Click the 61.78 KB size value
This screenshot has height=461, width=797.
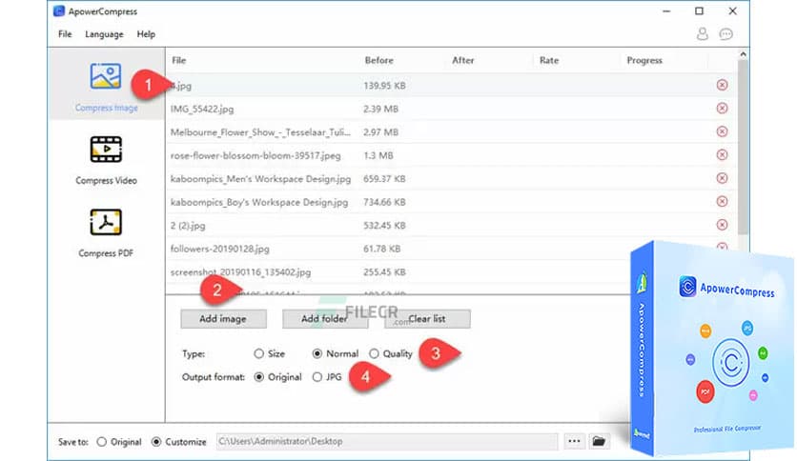381,249
